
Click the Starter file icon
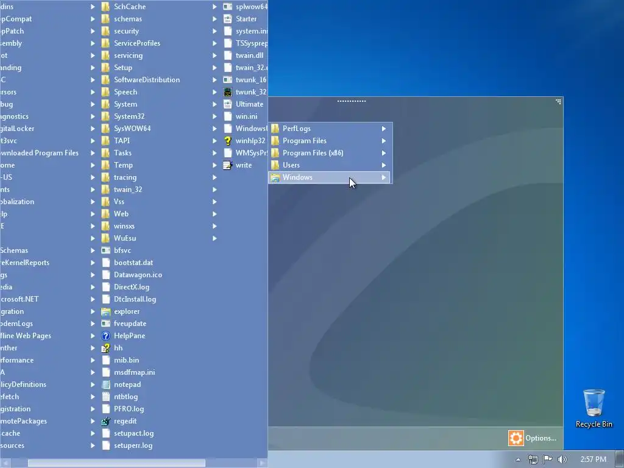[228, 19]
